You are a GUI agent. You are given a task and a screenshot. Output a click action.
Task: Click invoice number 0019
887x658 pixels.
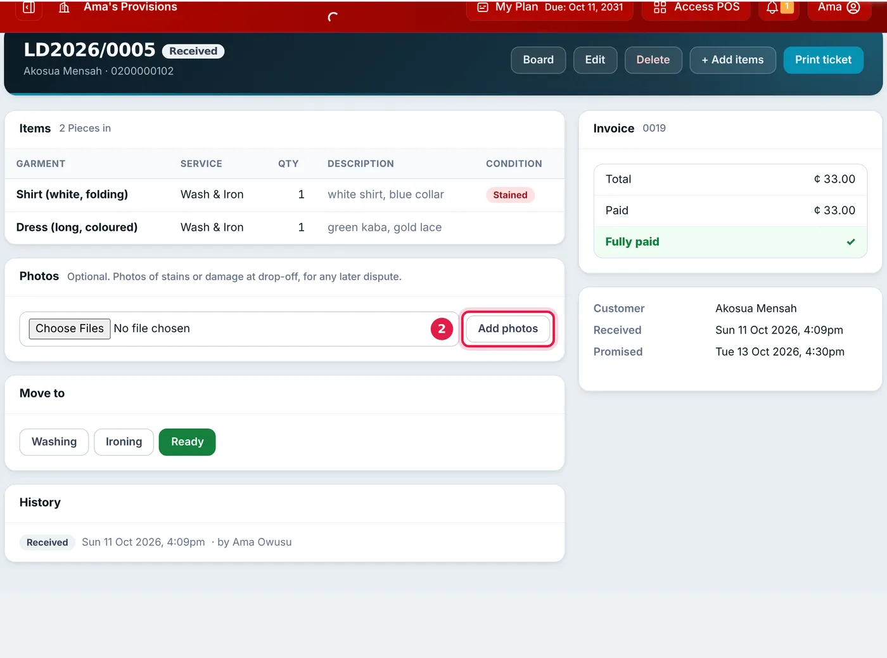coord(654,128)
